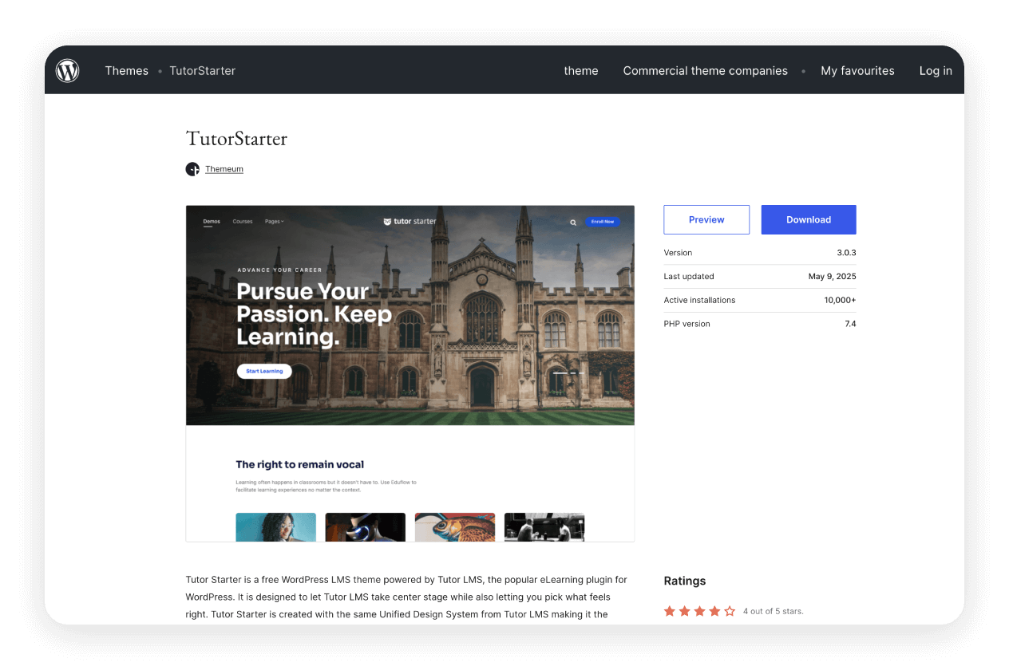
Task: Go to My favourites
Action: [x=857, y=71]
